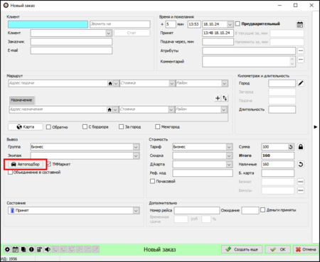
Task: Click the E-mail input field
Action: (71, 50)
